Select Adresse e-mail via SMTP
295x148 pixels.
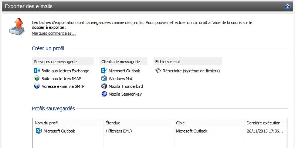pos(63,86)
